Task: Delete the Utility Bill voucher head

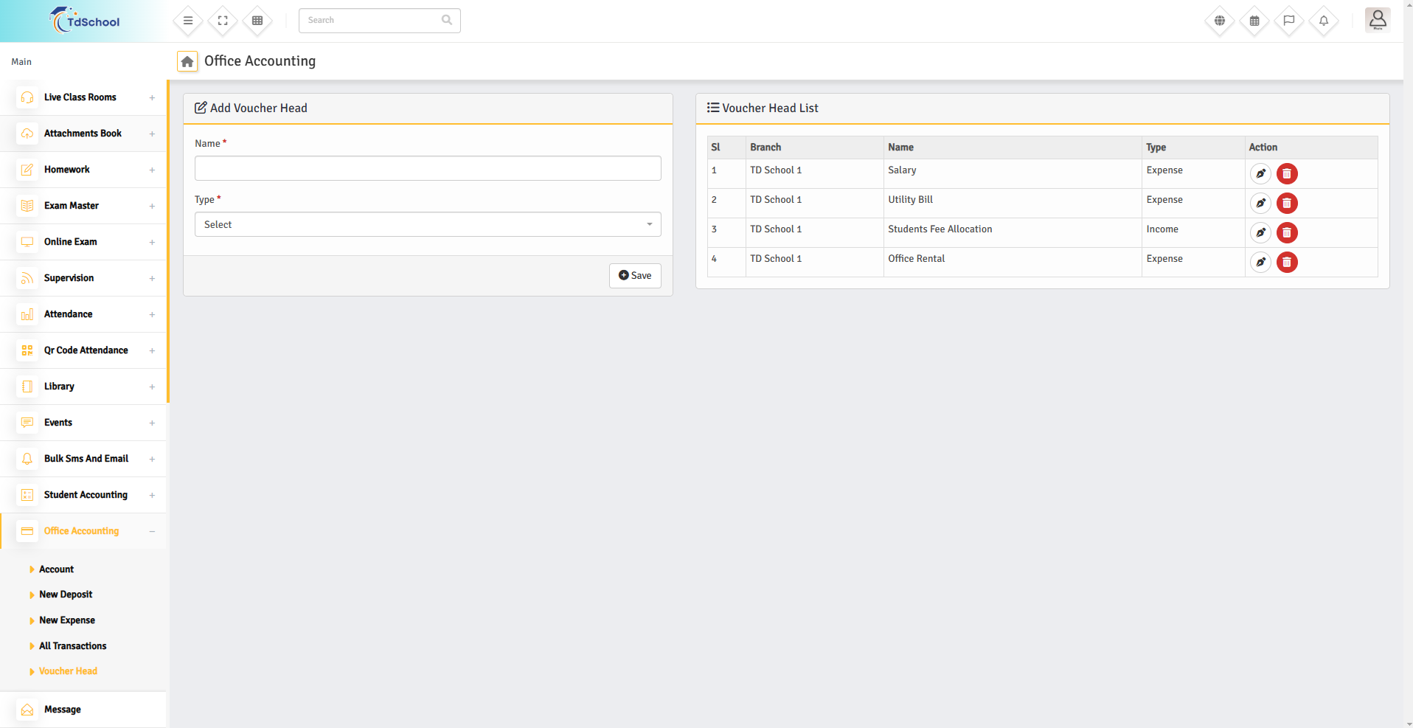Action: coord(1287,204)
